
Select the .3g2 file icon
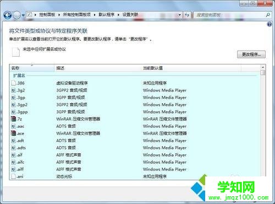tap(13, 90)
